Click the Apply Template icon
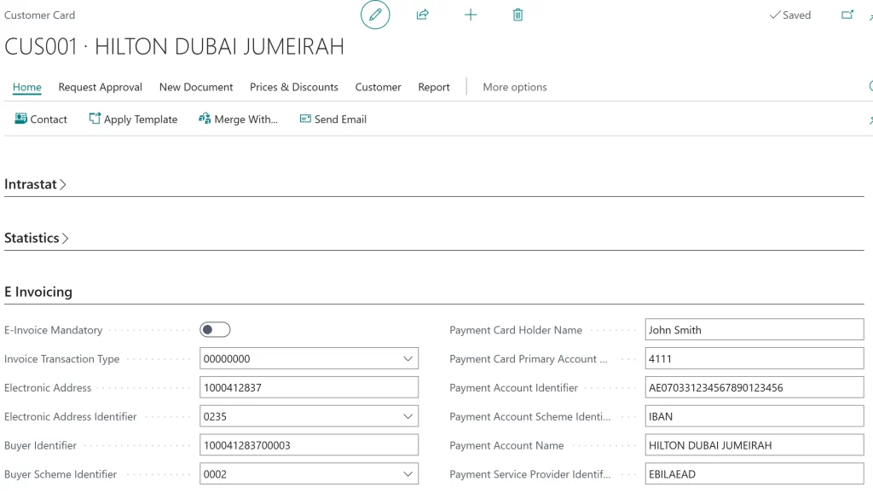Screen dimensions: 873x493 [x=95, y=119]
